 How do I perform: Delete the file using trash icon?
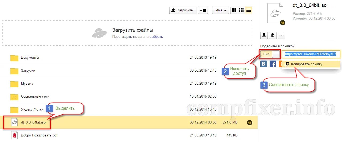[x=273, y=35]
